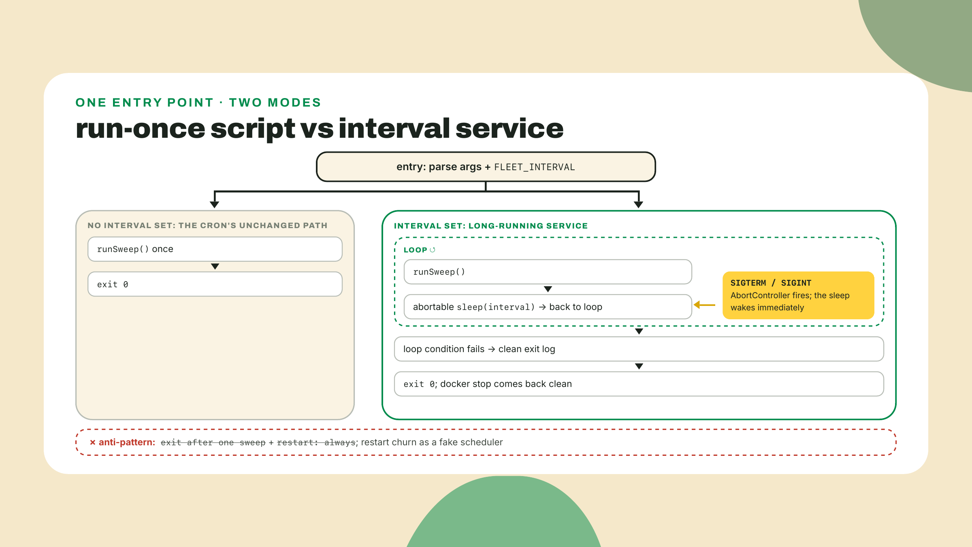Click the 'INTERVAL SET: LONG-RUNNING SERVICE' heading

click(491, 226)
